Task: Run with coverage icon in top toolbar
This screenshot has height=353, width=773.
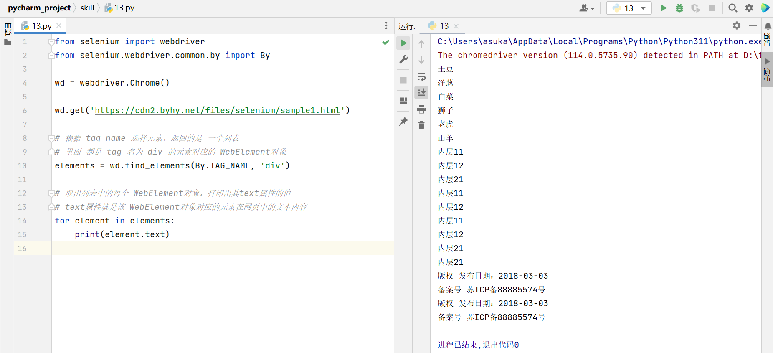Action: point(696,8)
